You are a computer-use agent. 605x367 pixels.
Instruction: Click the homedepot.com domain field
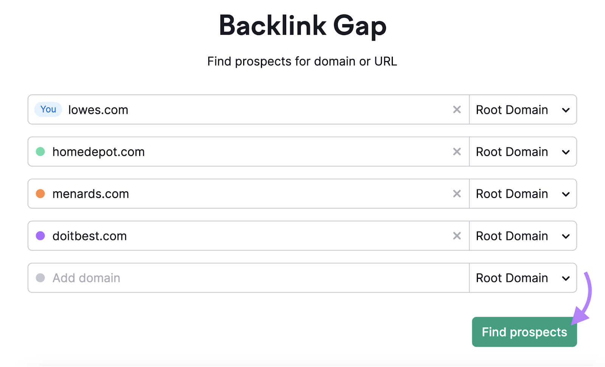click(227, 152)
